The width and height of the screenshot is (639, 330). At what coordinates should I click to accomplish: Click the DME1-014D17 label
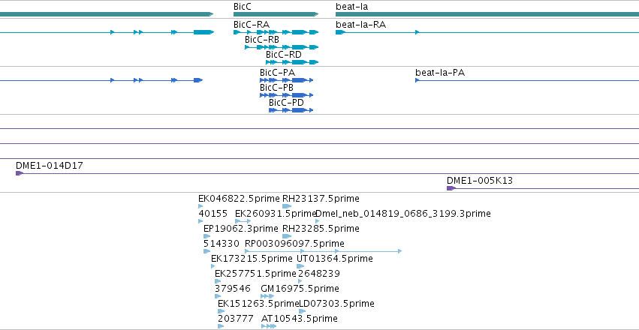[50, 166]
